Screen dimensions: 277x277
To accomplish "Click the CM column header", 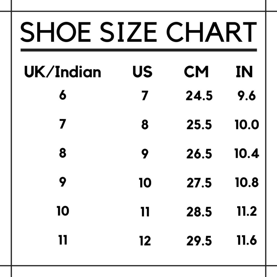I will point(196,71).
